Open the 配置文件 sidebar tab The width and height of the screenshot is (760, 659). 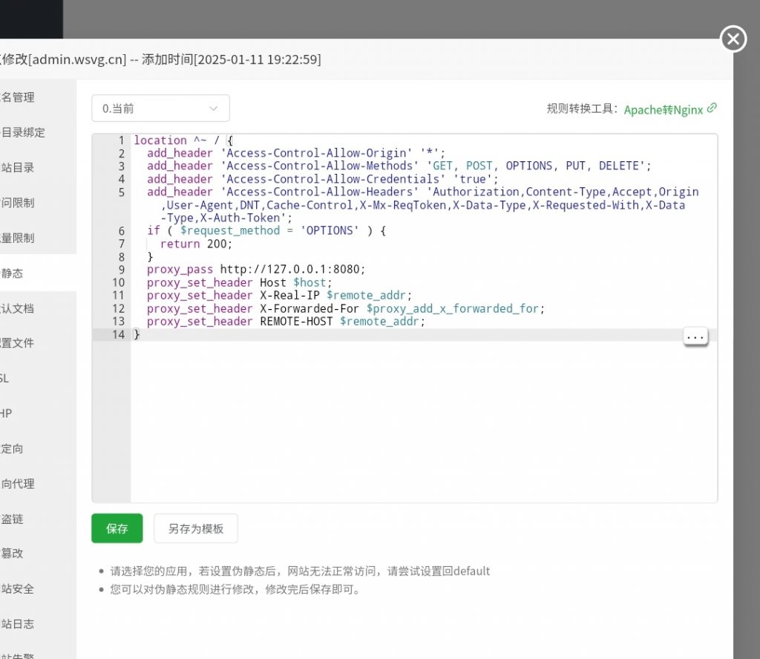(x=18, y=343)
